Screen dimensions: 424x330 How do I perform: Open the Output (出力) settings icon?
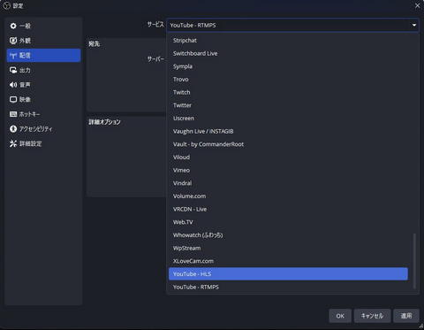[x=13, y=70]
